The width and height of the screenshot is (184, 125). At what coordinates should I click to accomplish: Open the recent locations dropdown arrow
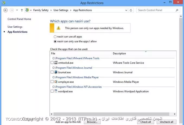(x=17, y=10)
